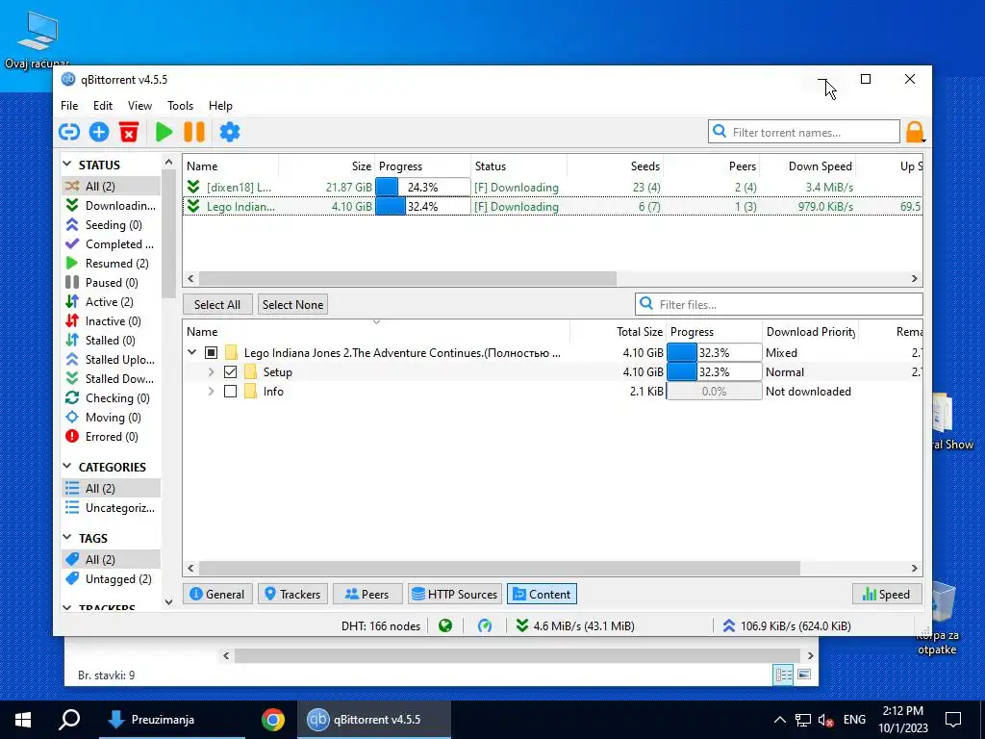
Task: Open the File menu
Action: 69,106
